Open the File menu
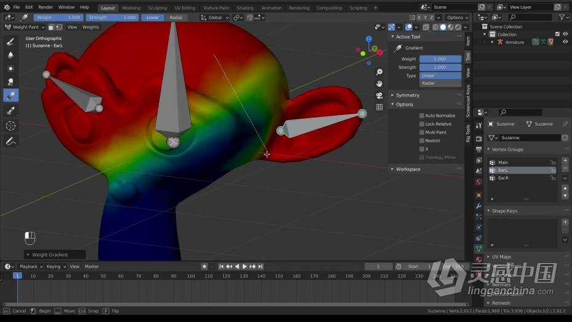 (x=17, y=7)
